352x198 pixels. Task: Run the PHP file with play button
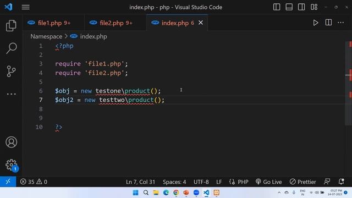pyautogui.click(x=315, y=23)
